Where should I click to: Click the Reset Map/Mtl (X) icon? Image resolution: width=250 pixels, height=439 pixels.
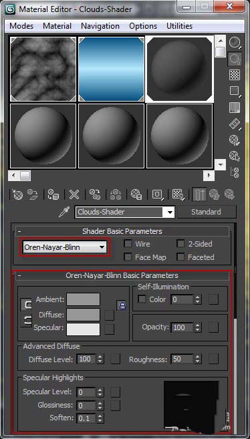(74, 194)
